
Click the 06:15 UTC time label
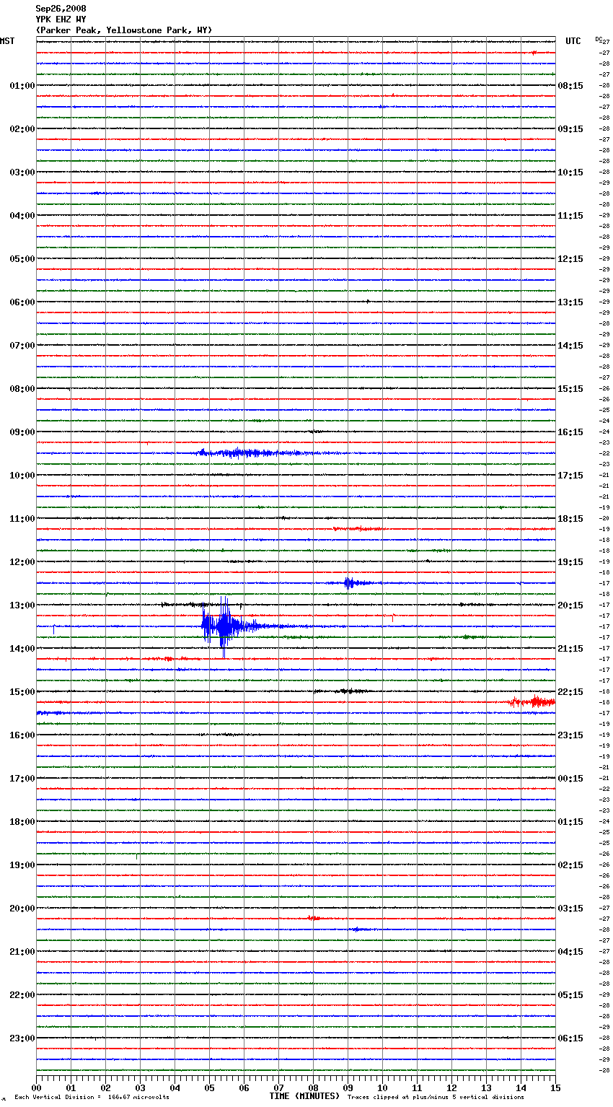tap(570, 1038)
